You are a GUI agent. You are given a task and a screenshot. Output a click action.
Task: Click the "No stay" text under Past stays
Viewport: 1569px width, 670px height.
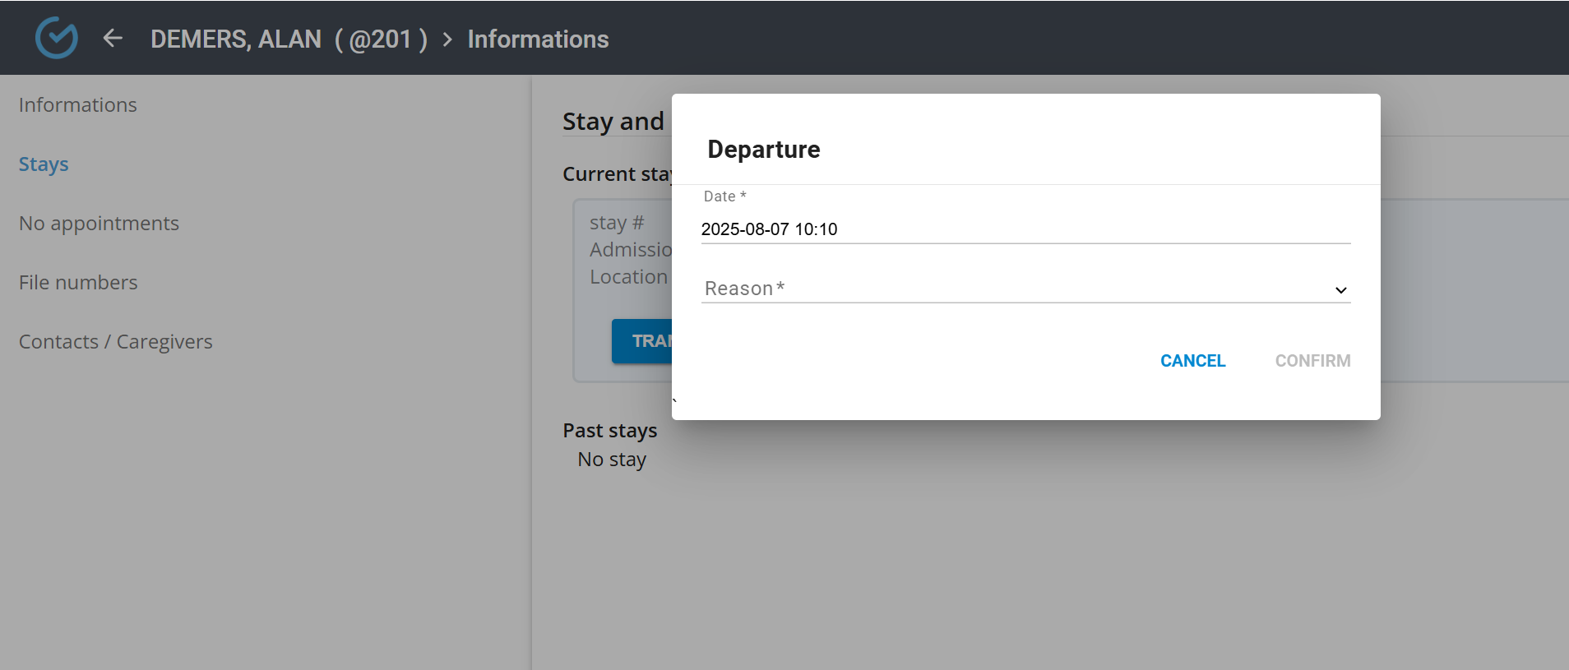pyautogui.click(x=612, y=460)
